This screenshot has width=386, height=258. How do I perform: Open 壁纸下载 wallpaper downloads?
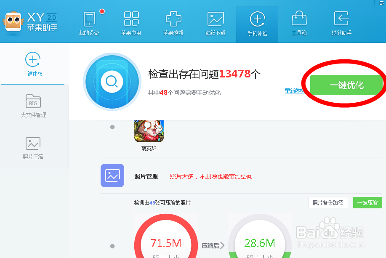click(x=216, y=24)
